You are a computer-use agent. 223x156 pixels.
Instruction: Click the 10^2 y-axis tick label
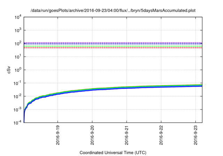[18, 43]
